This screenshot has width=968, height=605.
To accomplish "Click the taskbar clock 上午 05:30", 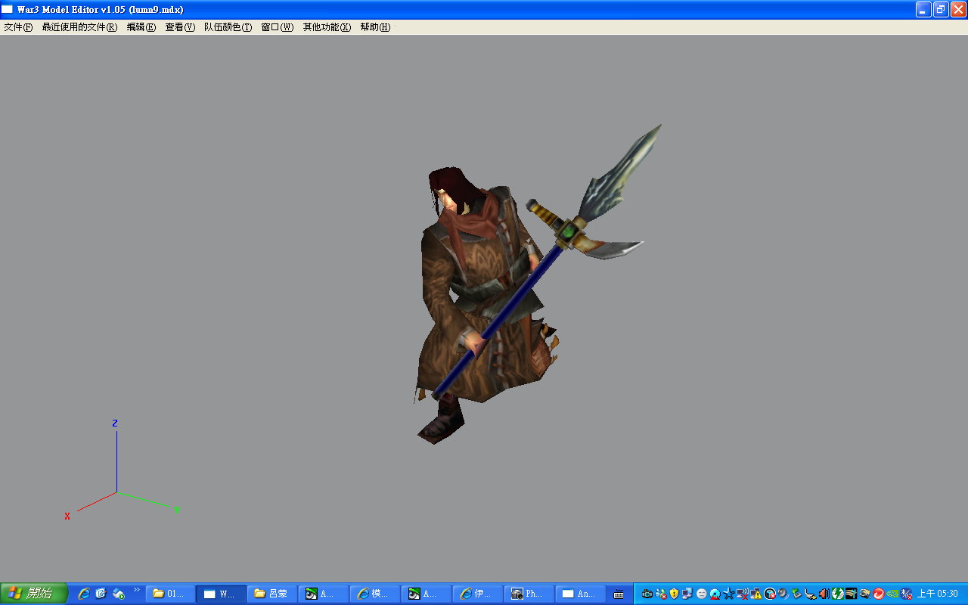I will pyautogui.click(x=937, y=594).
